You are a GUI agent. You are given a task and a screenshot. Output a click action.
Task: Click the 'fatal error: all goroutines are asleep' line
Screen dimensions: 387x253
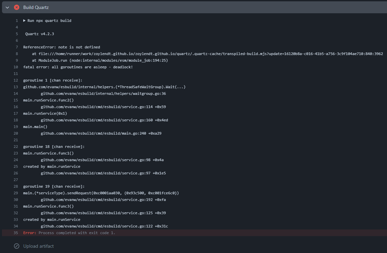pos(78,67)
